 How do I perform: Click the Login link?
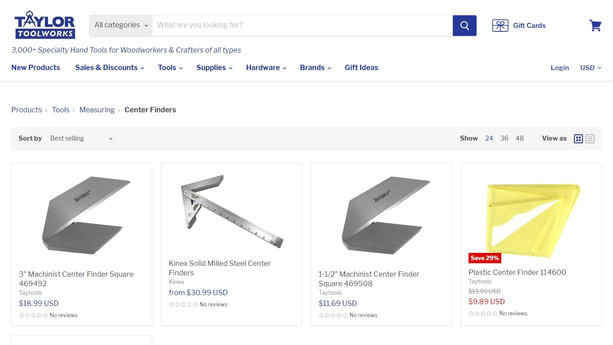click(560, 68)
